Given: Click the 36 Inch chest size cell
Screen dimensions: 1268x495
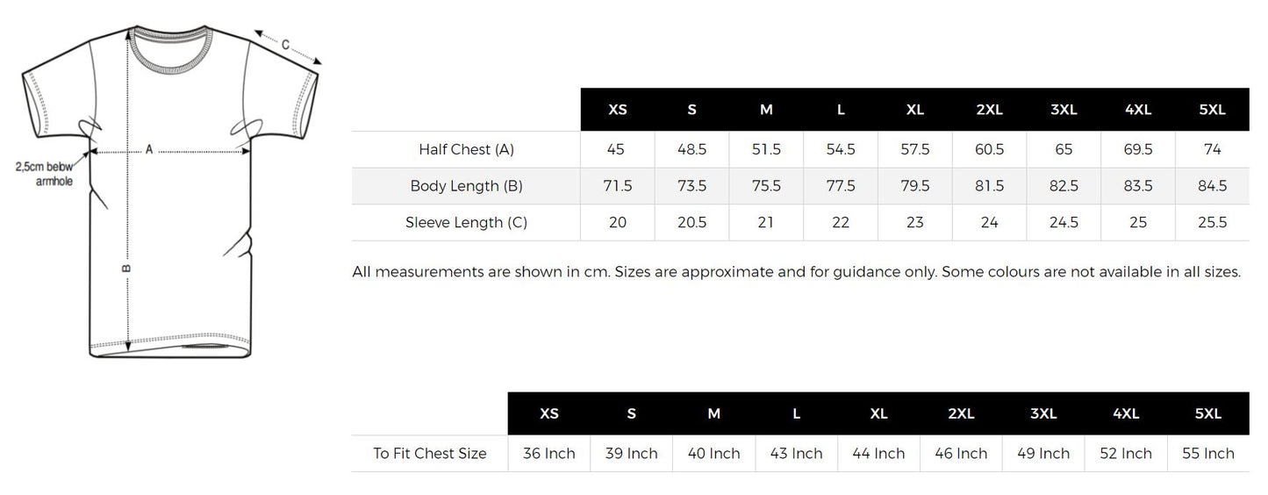Looking at the screenshot, I should 548,453.
